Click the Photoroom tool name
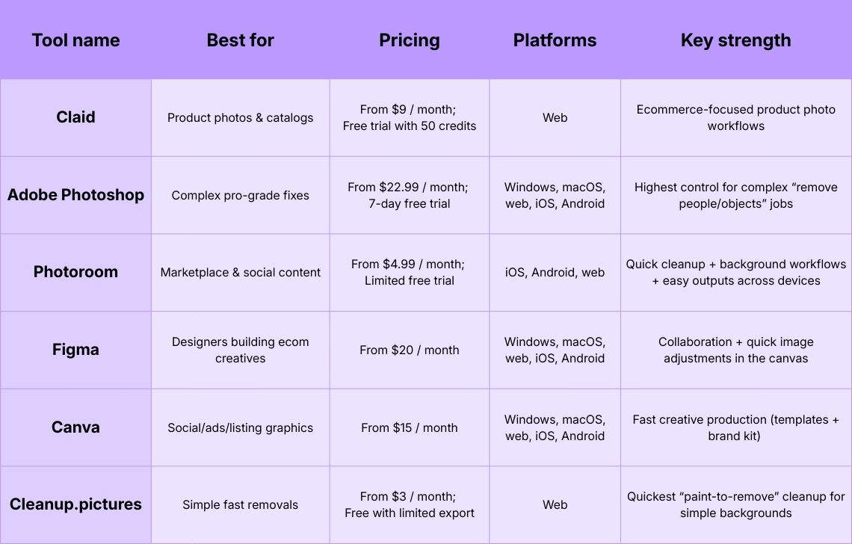Screen dimensions: 852x544 tap(75, 272)
